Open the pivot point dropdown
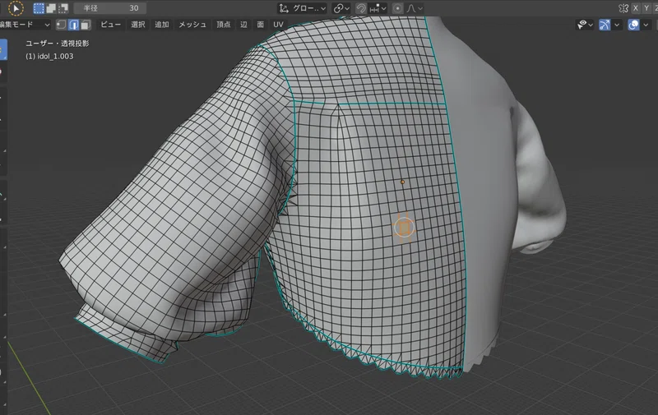The image size is (658, 415). (x=341, y=8)
